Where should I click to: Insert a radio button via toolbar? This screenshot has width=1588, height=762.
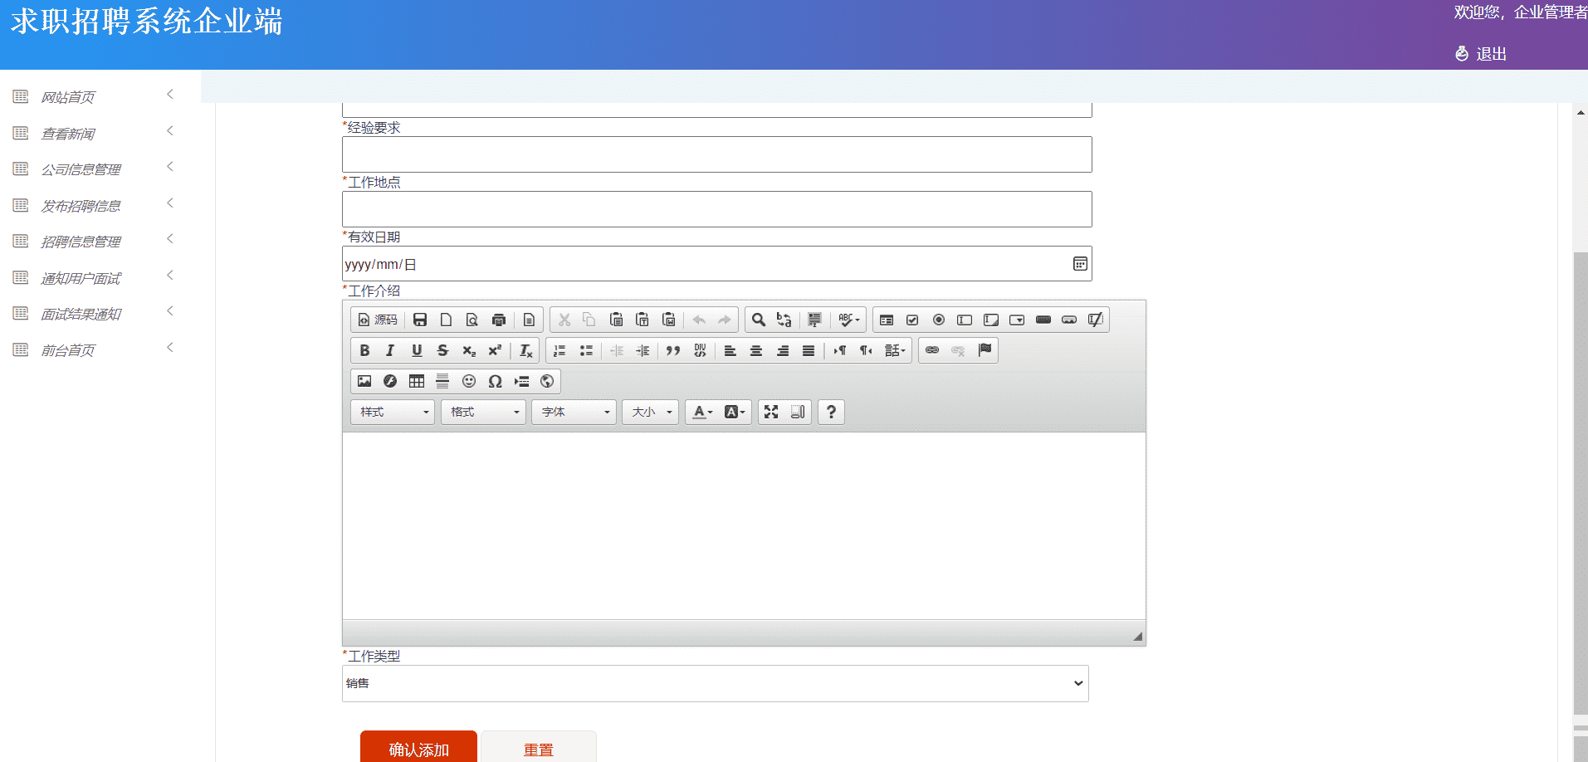tap(939, 320)
